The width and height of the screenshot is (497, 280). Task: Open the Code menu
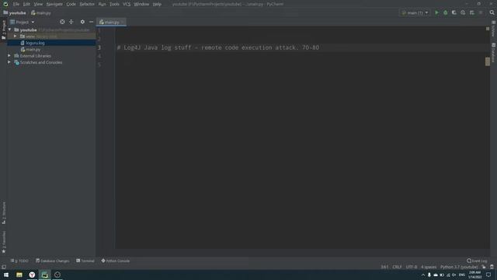[71, 4]
